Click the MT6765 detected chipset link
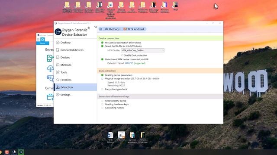Viewport: 277px width, 155px height. coord(129,63)
